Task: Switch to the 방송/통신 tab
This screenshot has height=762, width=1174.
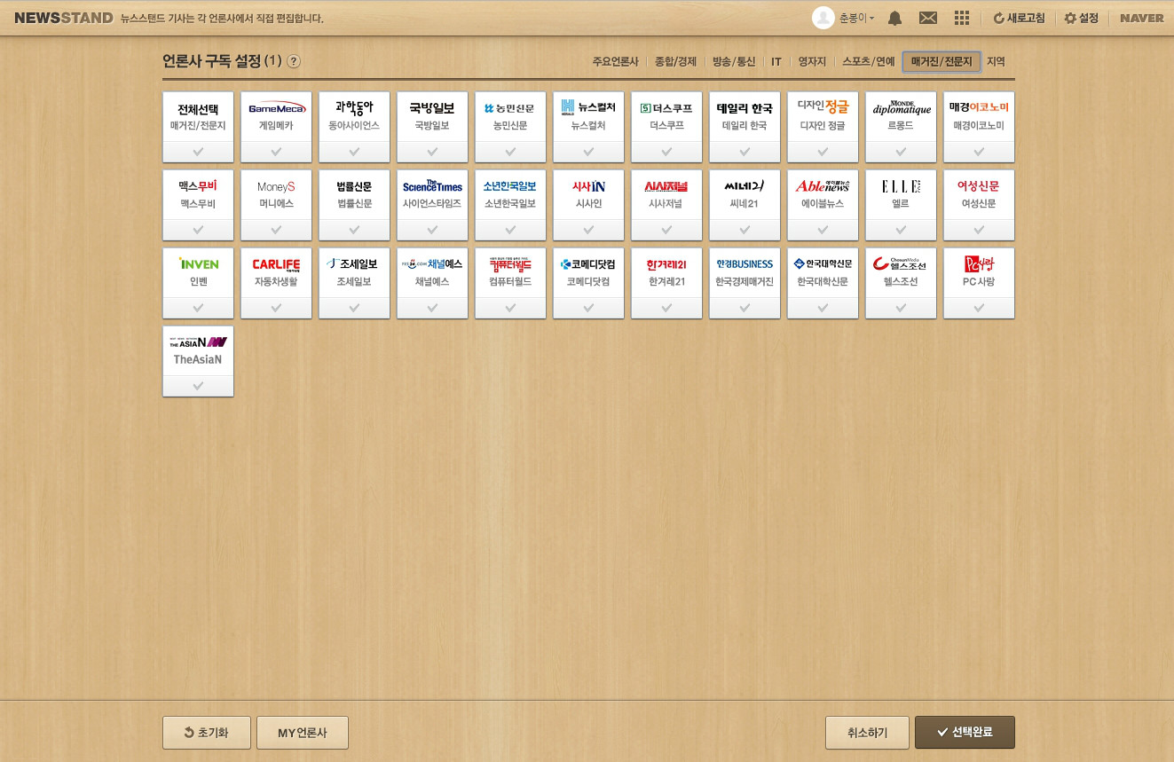Action: 734,62
